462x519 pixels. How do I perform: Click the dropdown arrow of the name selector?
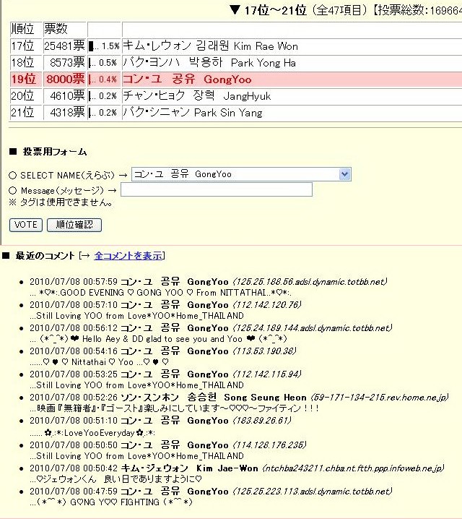pos(344,174)
